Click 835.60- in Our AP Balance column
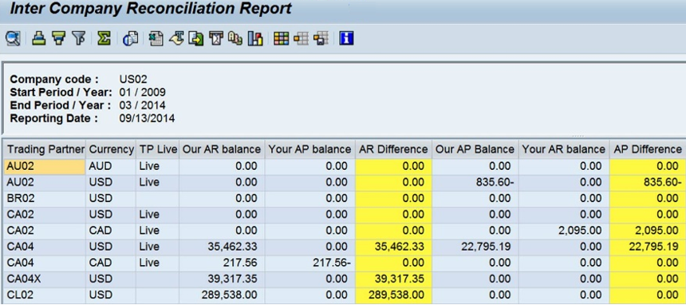 pos(475,182)
